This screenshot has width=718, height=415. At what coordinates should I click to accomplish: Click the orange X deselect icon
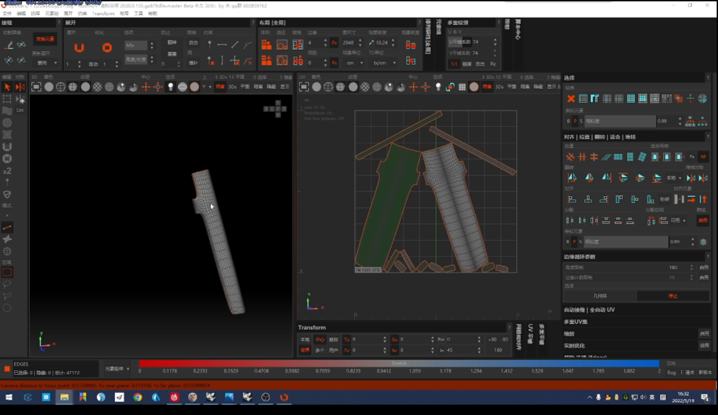click(x=570, y=98)
